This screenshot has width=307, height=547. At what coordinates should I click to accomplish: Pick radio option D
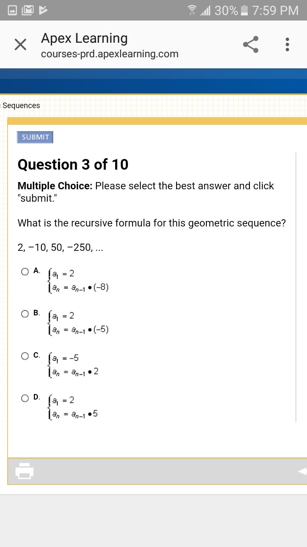coord(25,398)
